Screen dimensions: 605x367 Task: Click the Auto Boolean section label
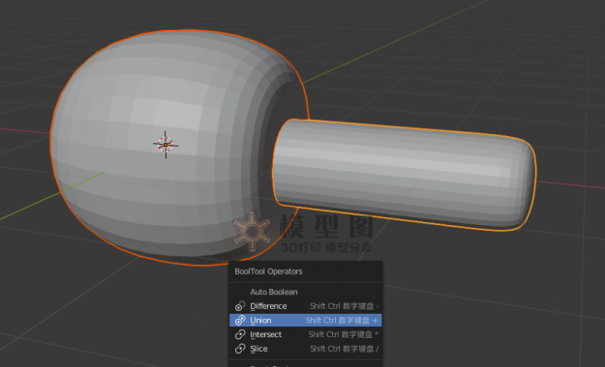point(274,292)
